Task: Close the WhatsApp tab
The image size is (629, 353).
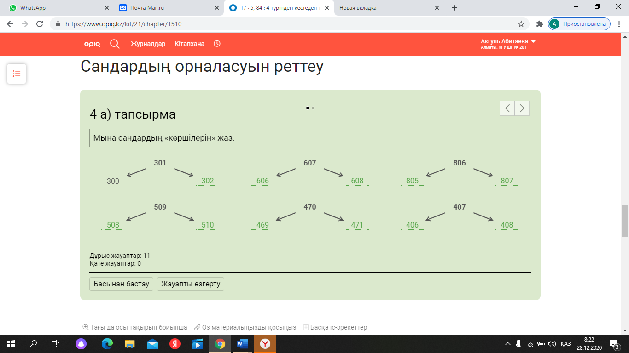Action: tap(107, 8)
